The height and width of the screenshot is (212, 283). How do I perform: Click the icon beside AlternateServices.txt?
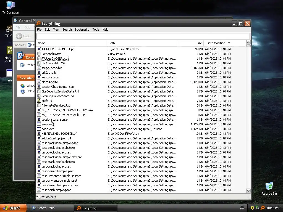[x=39, y=105]
